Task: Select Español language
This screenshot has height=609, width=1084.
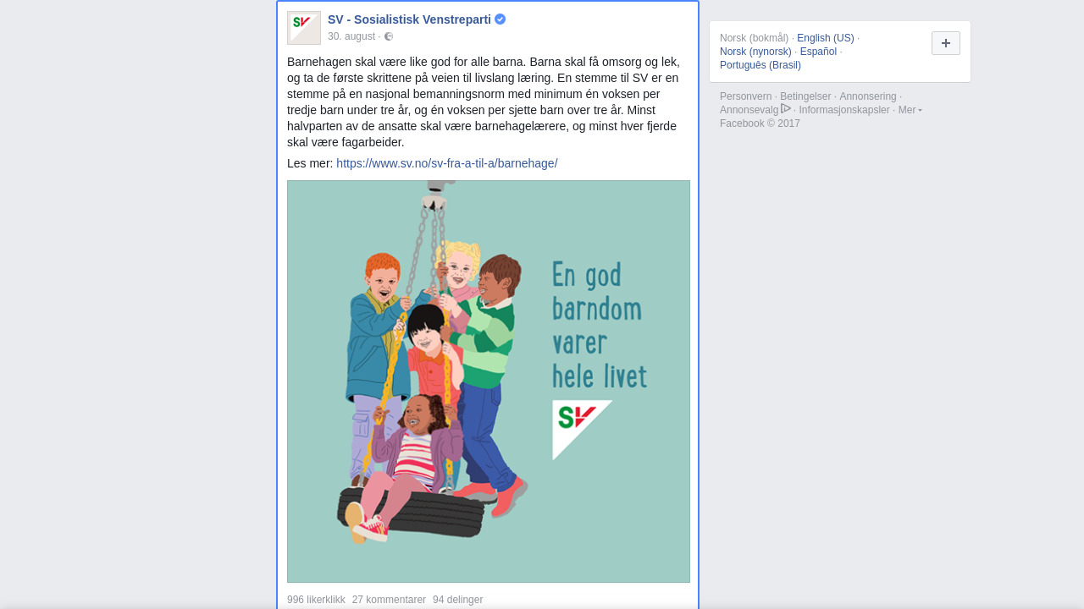Action: (x=818, y=52)
